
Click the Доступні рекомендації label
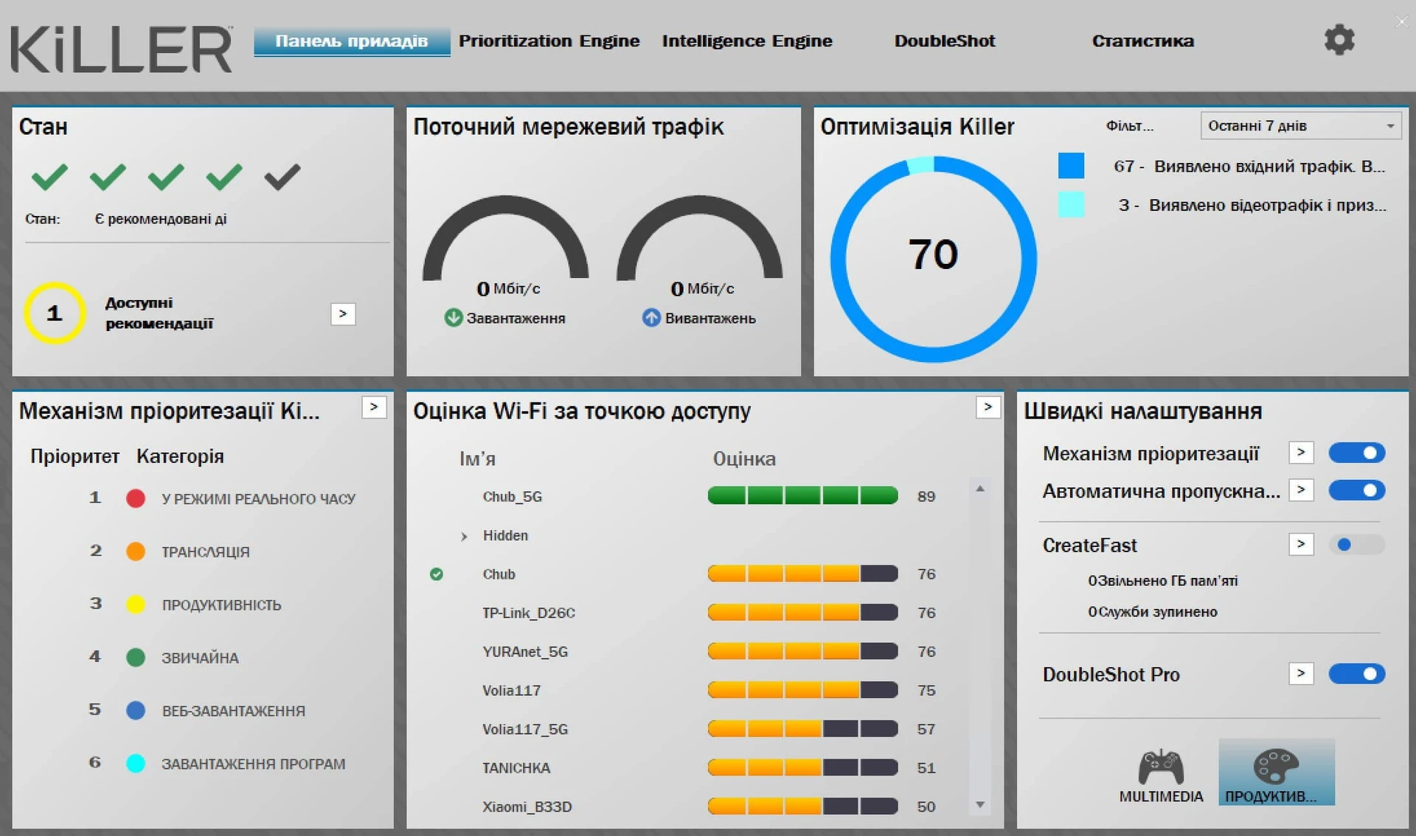tap(159, 313)
